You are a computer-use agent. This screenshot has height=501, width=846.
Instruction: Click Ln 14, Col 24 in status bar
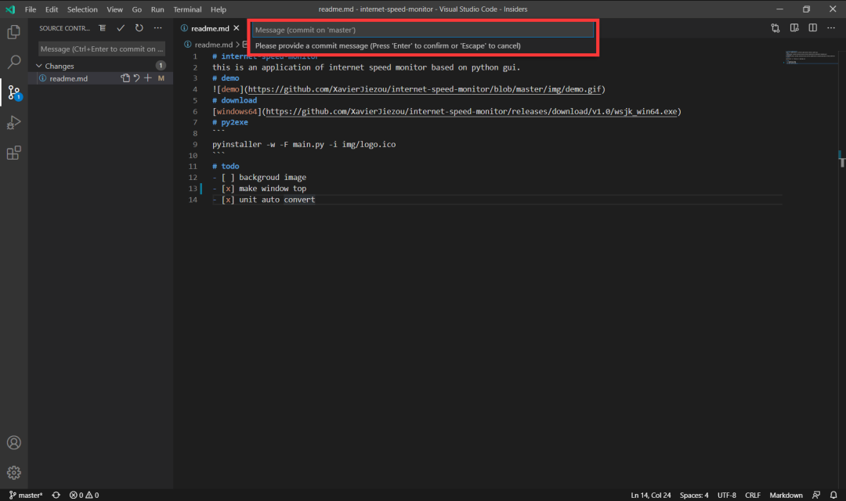pos(651,495)
